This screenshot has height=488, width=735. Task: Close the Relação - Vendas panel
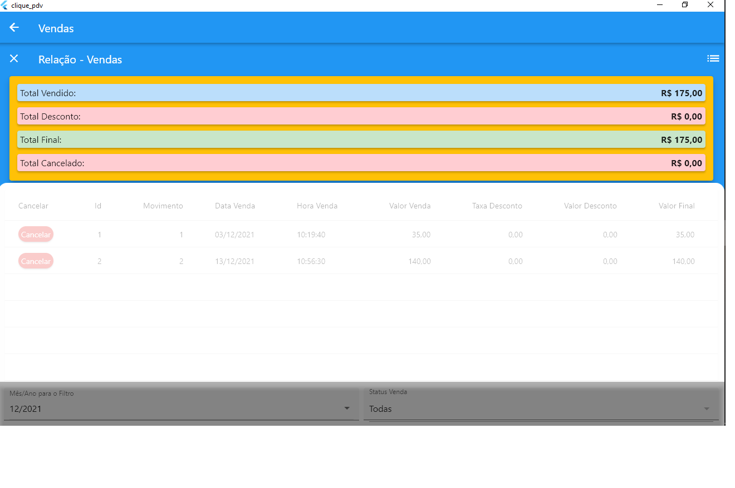pyautogui.click(x=14, y=59)
